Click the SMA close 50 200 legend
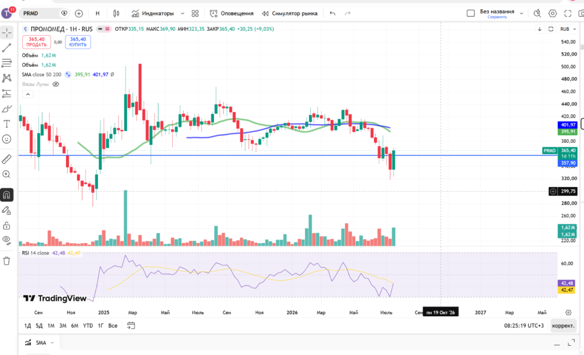 click(x=41, y=75)
